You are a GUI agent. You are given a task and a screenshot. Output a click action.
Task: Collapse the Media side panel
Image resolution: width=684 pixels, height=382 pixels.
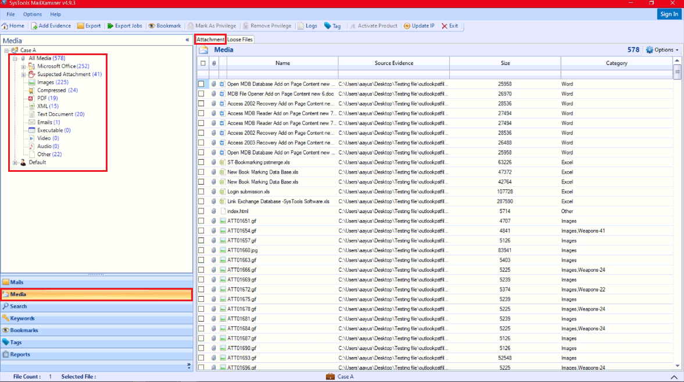188,40
